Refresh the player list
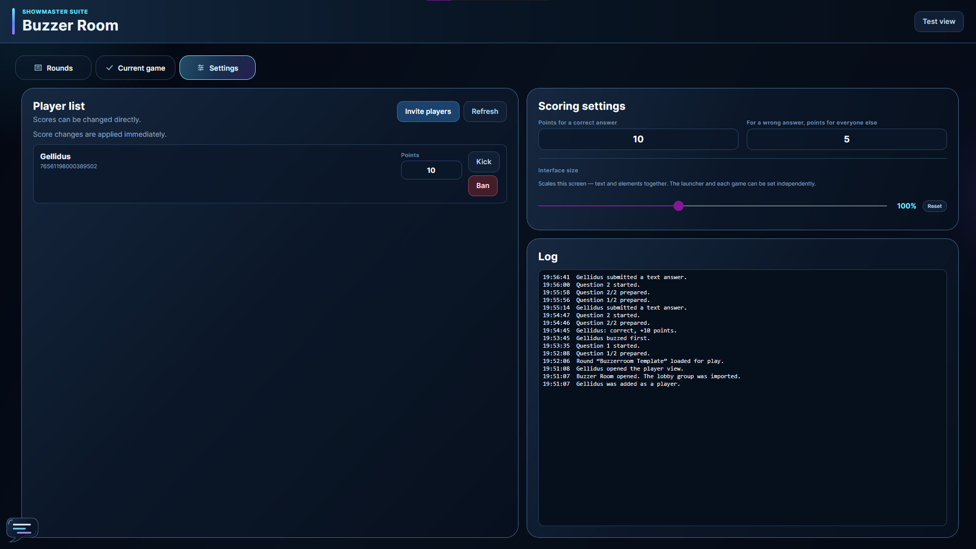 [x=485, y=111]
